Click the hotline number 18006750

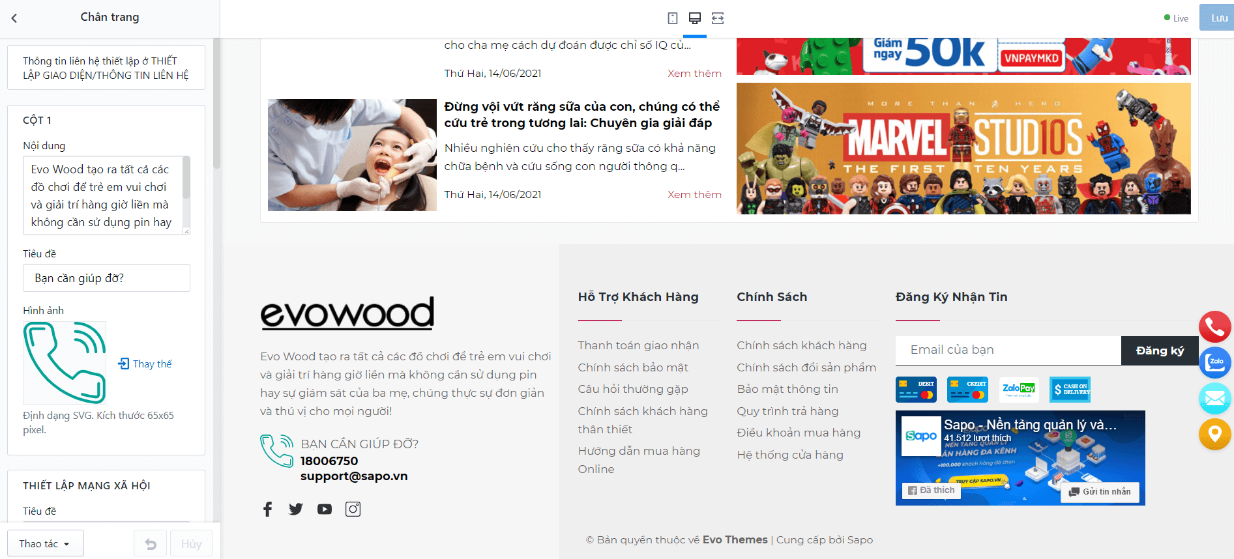click(x=329, y=461)
